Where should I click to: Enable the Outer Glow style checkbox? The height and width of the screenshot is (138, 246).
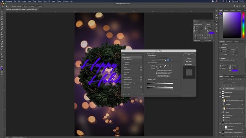click(x=123, y=85)
